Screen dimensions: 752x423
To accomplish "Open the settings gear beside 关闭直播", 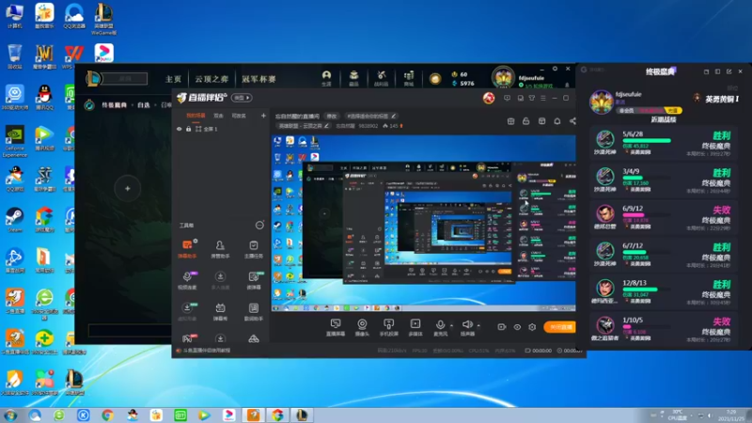I will 532,326.
